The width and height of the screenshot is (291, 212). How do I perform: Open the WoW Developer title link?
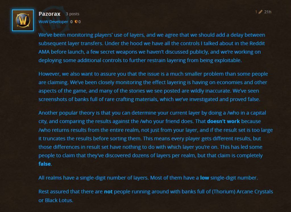(x=53, y=22)
